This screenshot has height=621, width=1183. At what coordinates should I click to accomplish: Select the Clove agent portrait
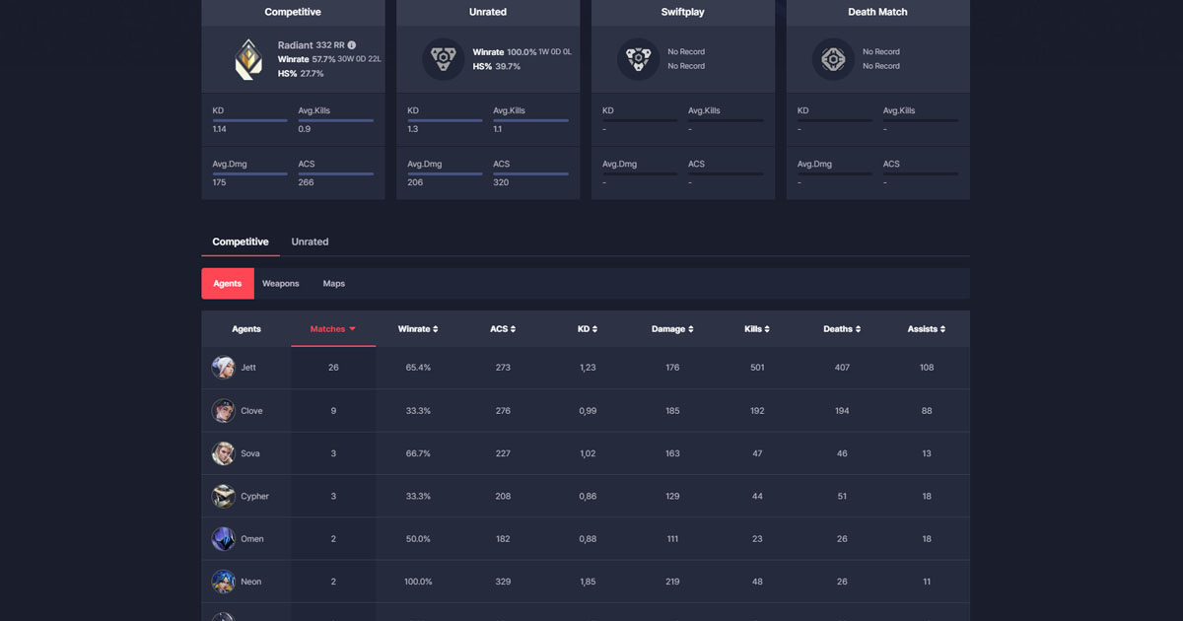tap(224, 410)
